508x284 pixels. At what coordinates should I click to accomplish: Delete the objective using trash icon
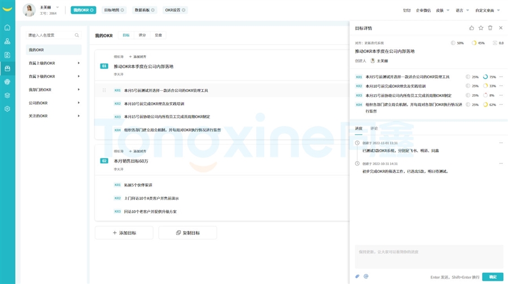coord(490,28)
